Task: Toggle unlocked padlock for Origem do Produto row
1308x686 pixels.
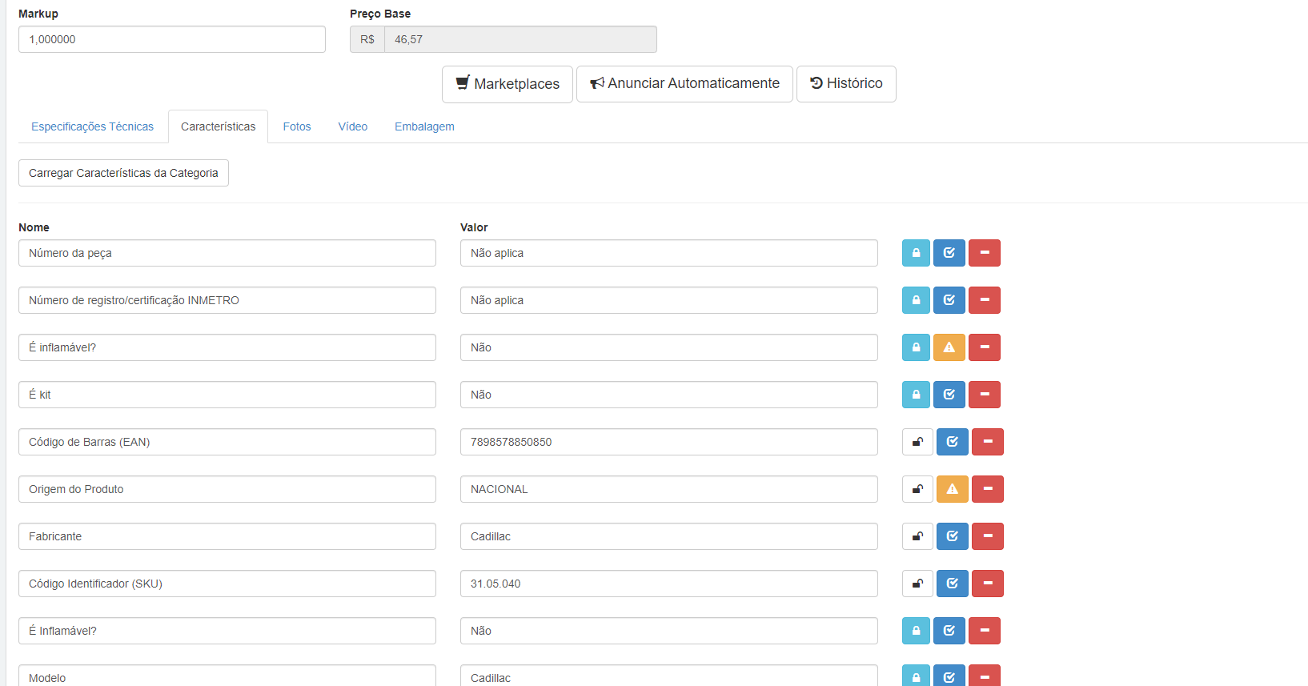Action: (917, 489)
